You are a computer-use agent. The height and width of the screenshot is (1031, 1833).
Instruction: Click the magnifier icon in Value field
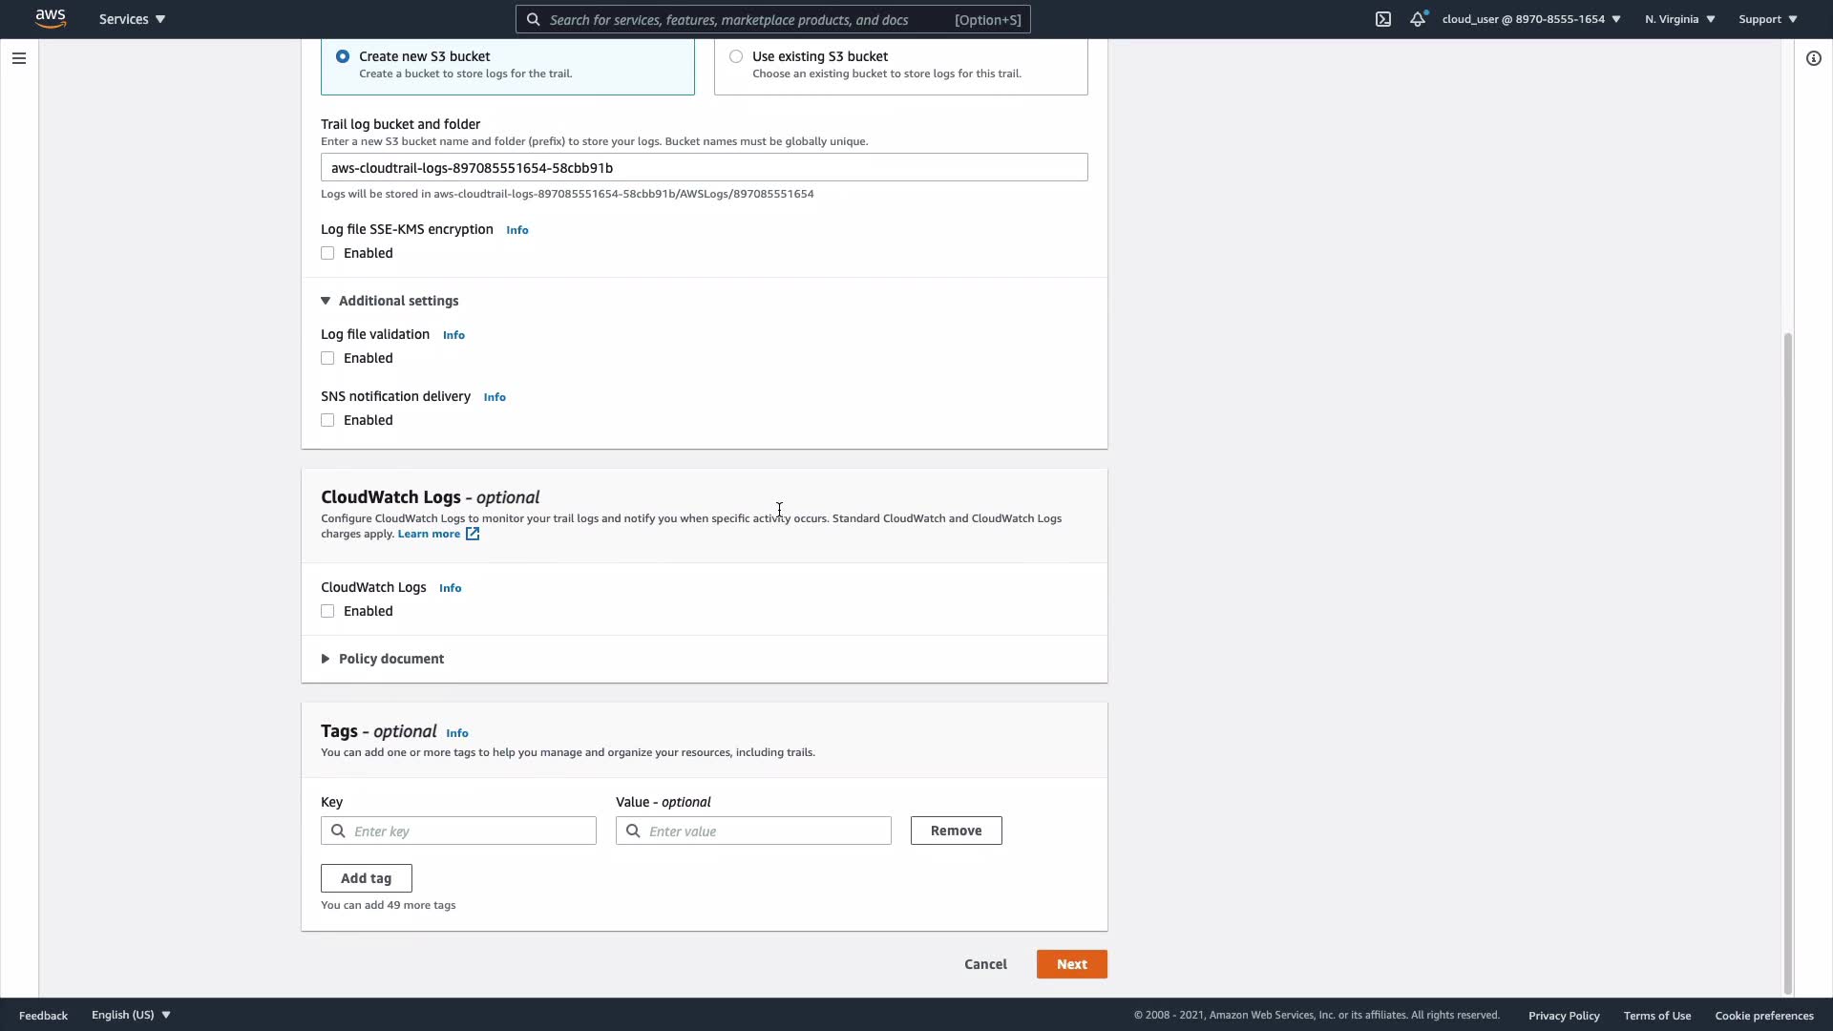pos(633,831)
